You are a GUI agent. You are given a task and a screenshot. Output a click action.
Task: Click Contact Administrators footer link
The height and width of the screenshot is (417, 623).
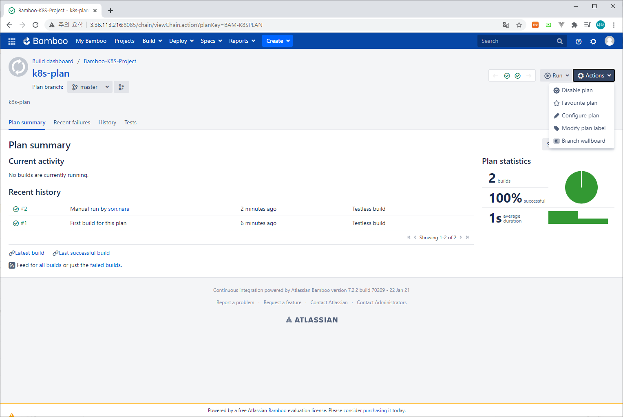click(382, 302)
